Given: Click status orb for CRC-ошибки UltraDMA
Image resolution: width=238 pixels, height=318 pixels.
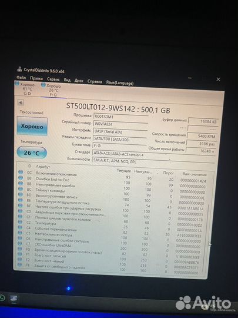Looking at the screenshot, I should tap(19, 243).
